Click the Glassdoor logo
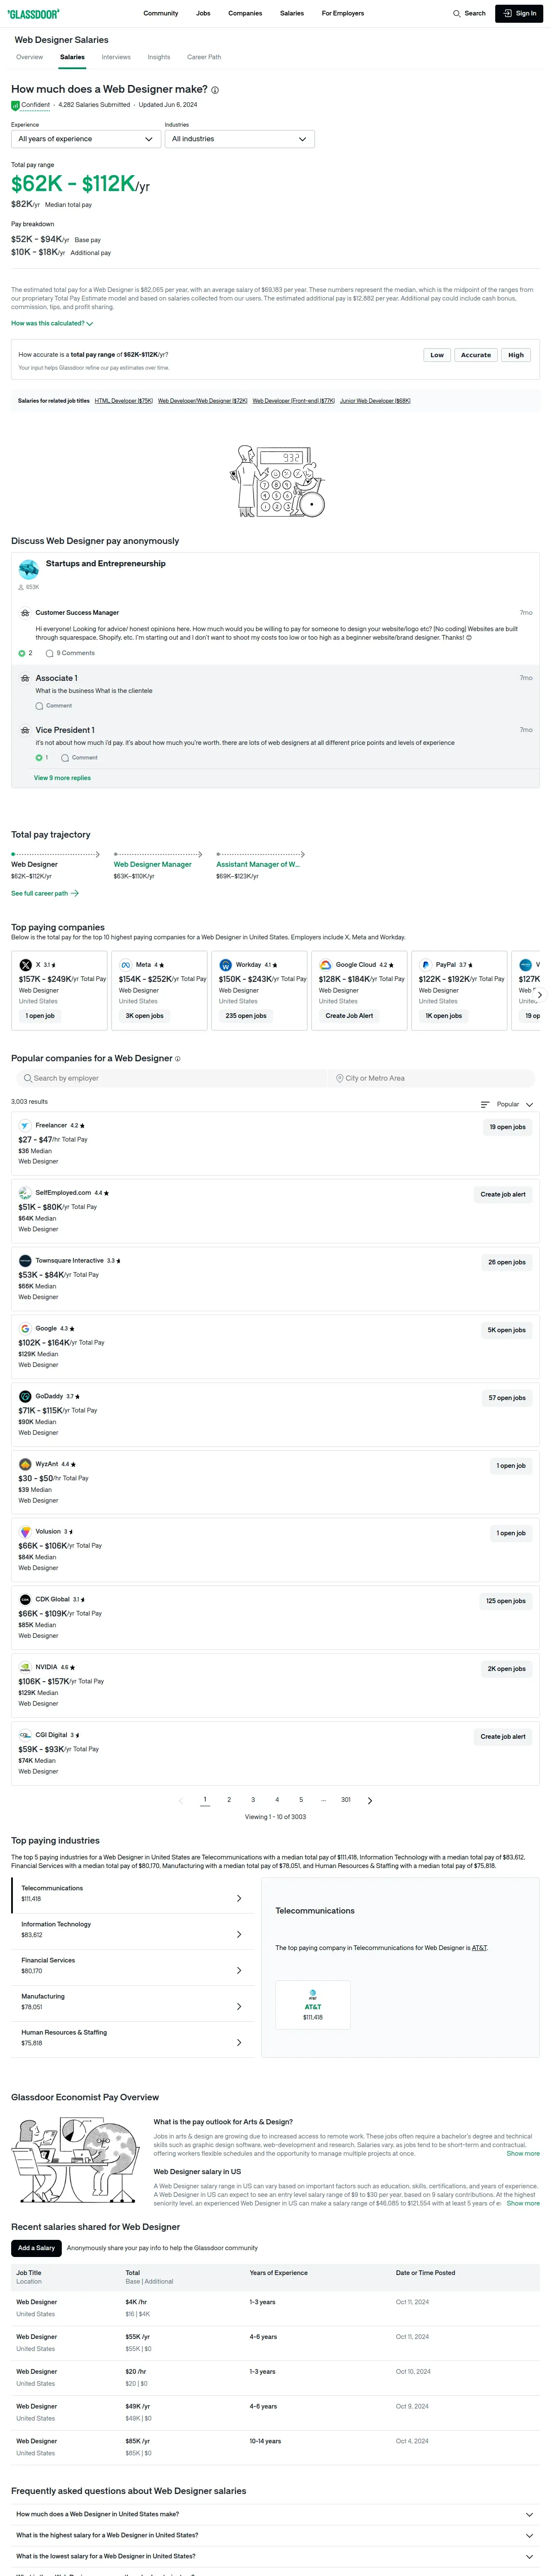This screenshot has width=551, height=2576. click(x=33, y=14)
